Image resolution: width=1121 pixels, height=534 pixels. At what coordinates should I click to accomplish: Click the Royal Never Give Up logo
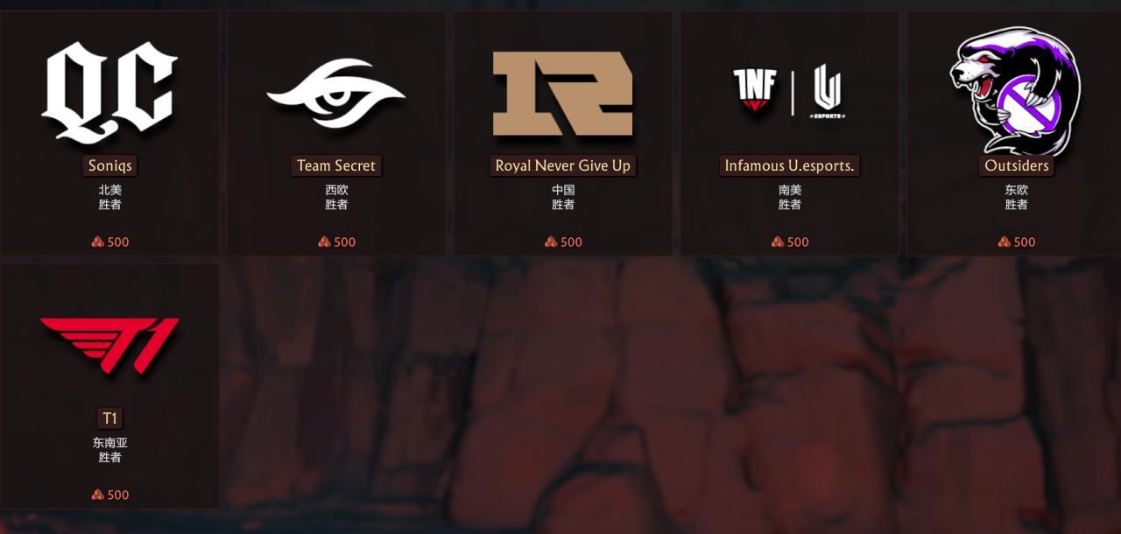click(x=562, y=93)
